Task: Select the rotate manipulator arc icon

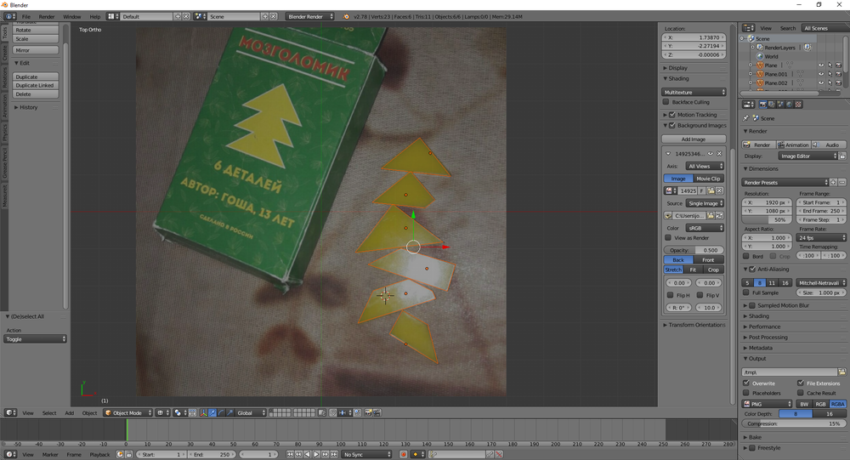Action: [221, 412]
